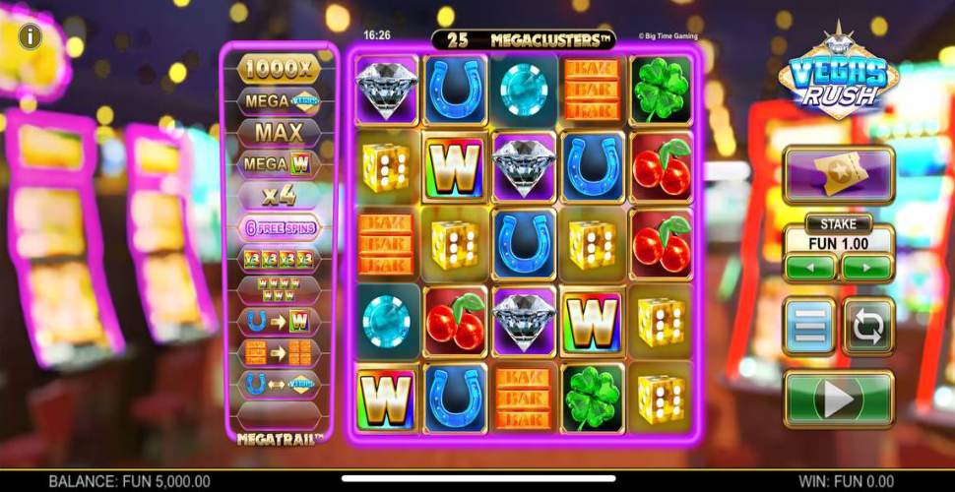Choose the x4 multiplier step
Screen dimensions: 955x492
pyautogui.click(x=279, y=196)
